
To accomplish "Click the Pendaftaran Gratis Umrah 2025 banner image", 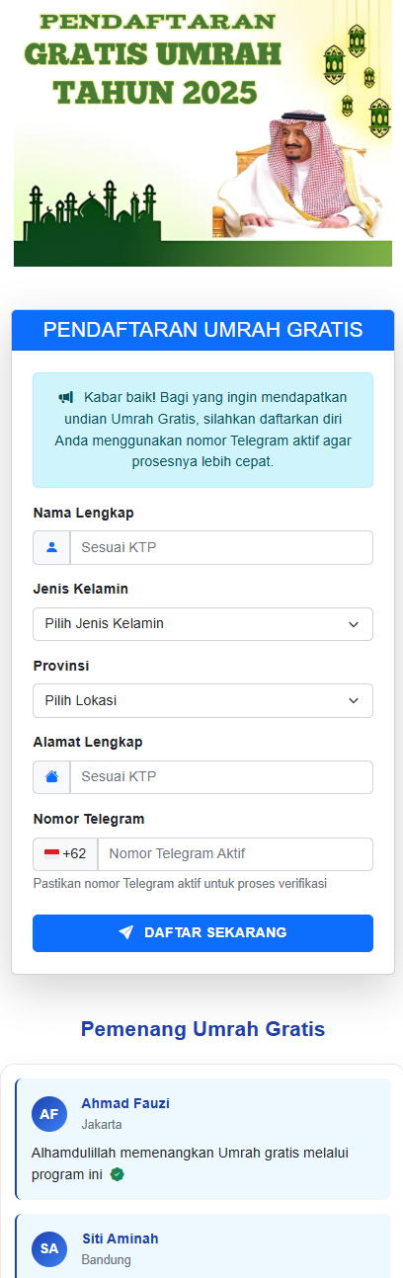I will 202,134.
